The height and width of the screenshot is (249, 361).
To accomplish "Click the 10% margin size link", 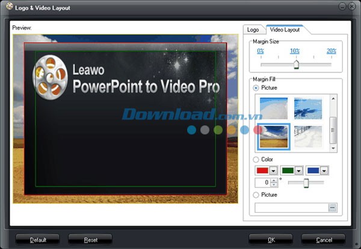I will pos(295,51).
